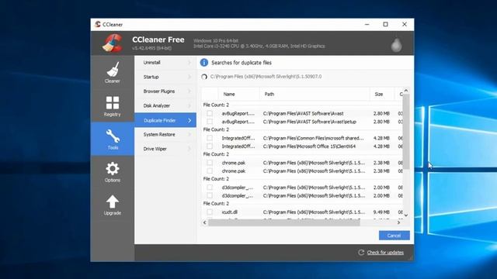Minimize the CCleaner window
Image resolution: width=497 pixels, height=279 pixels.
tap(367, 24)
